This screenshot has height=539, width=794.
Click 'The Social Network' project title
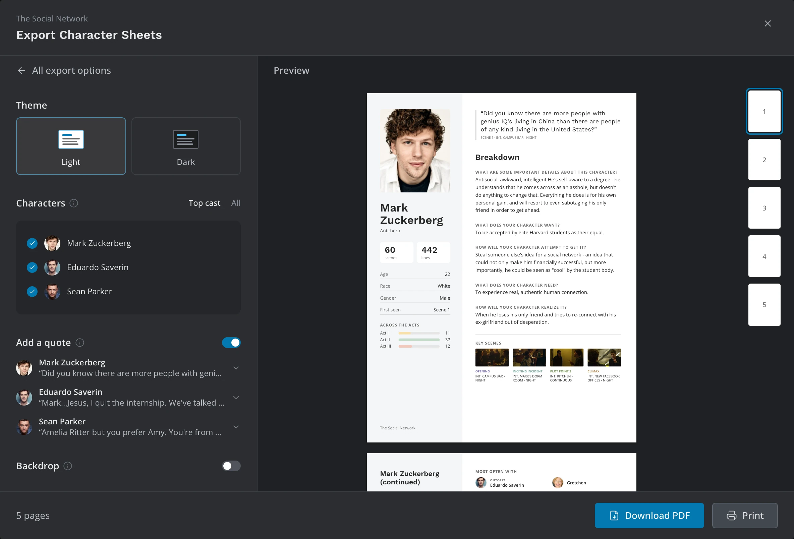[x=52, y=19]
